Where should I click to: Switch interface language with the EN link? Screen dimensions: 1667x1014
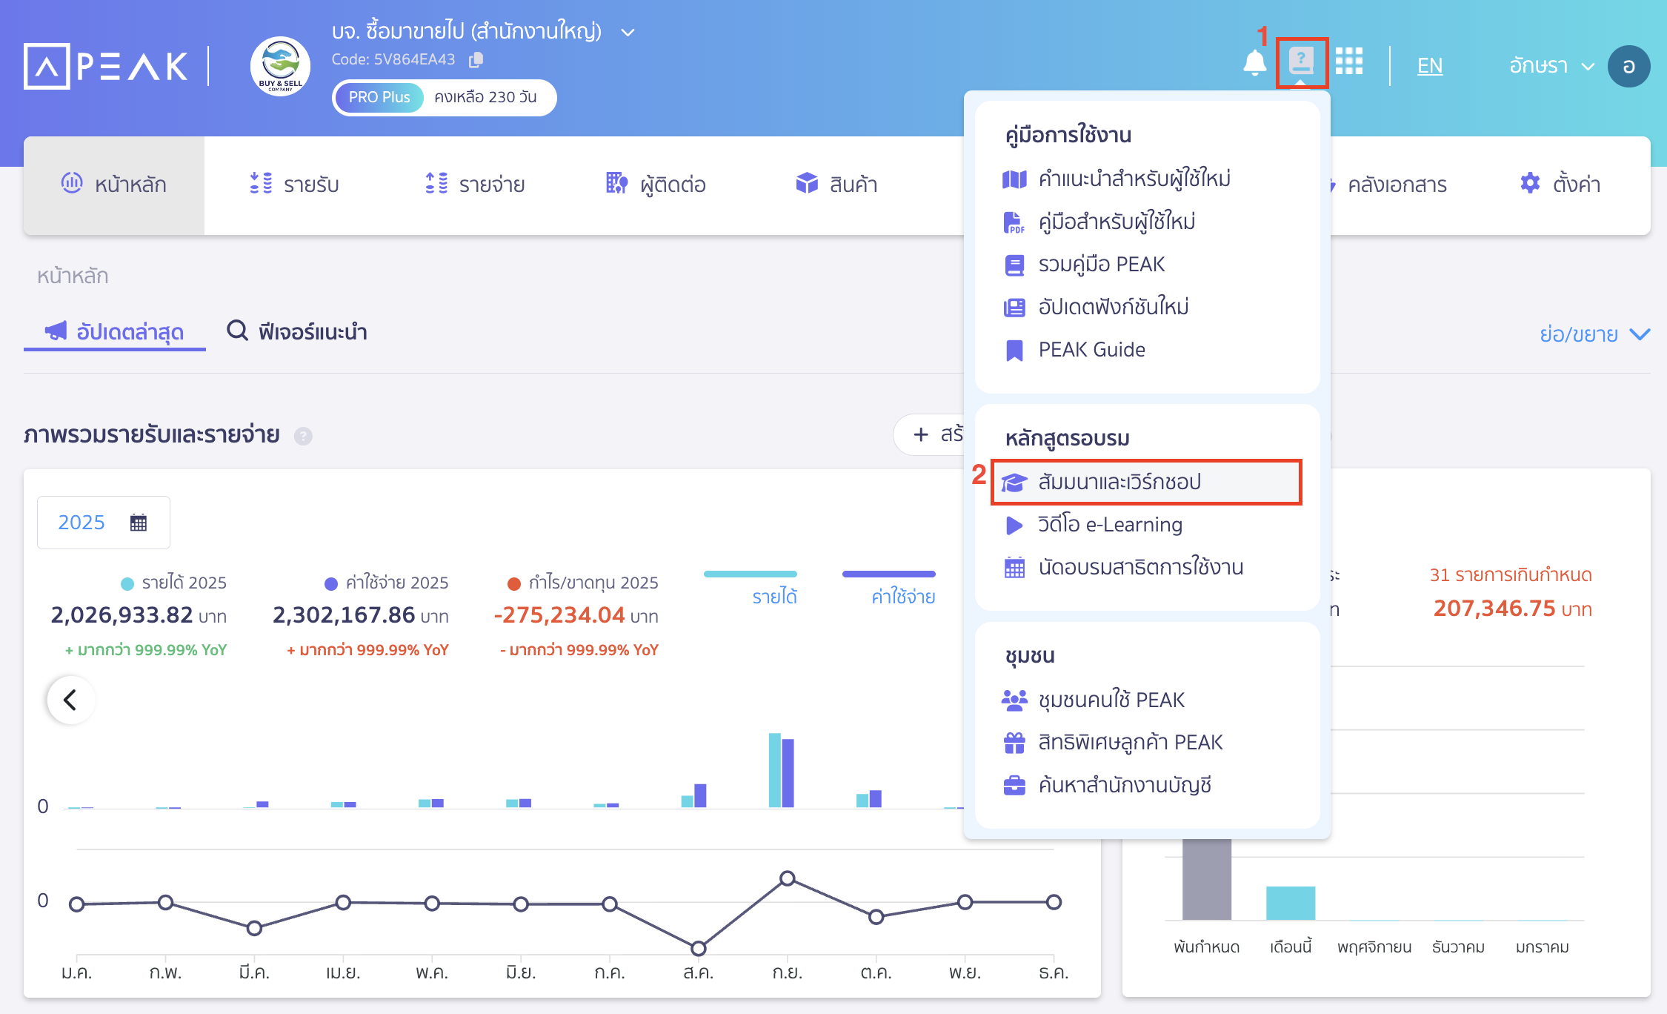pos(1429,66)
